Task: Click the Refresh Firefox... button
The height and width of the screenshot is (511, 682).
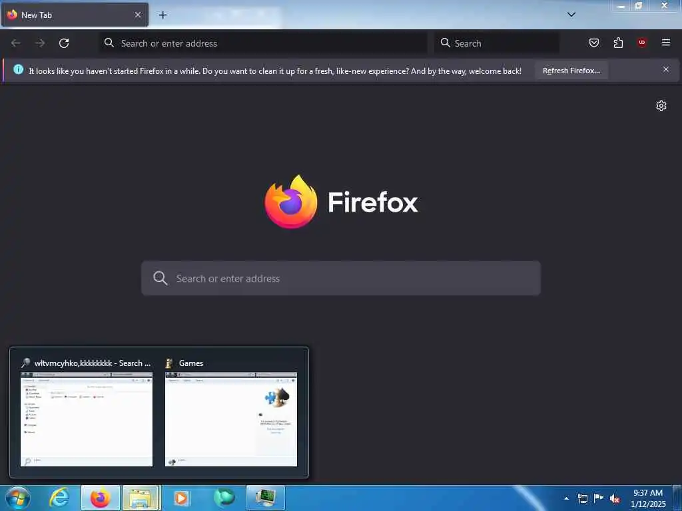Action: tap(571, 71)
